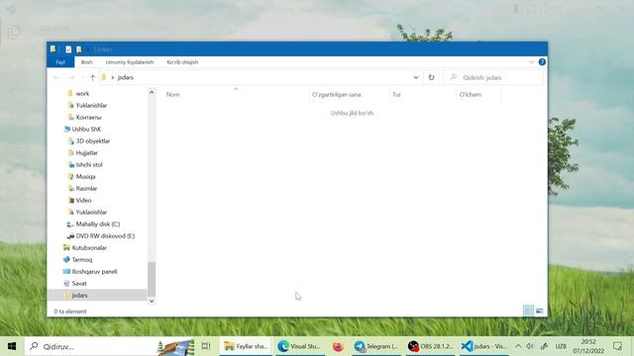Open the network tray icon

coord(544,346)
